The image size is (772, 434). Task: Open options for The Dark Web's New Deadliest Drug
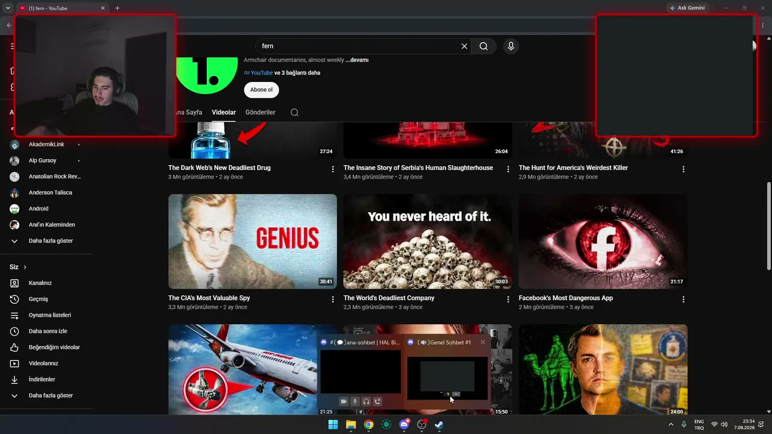click(333, 169)
